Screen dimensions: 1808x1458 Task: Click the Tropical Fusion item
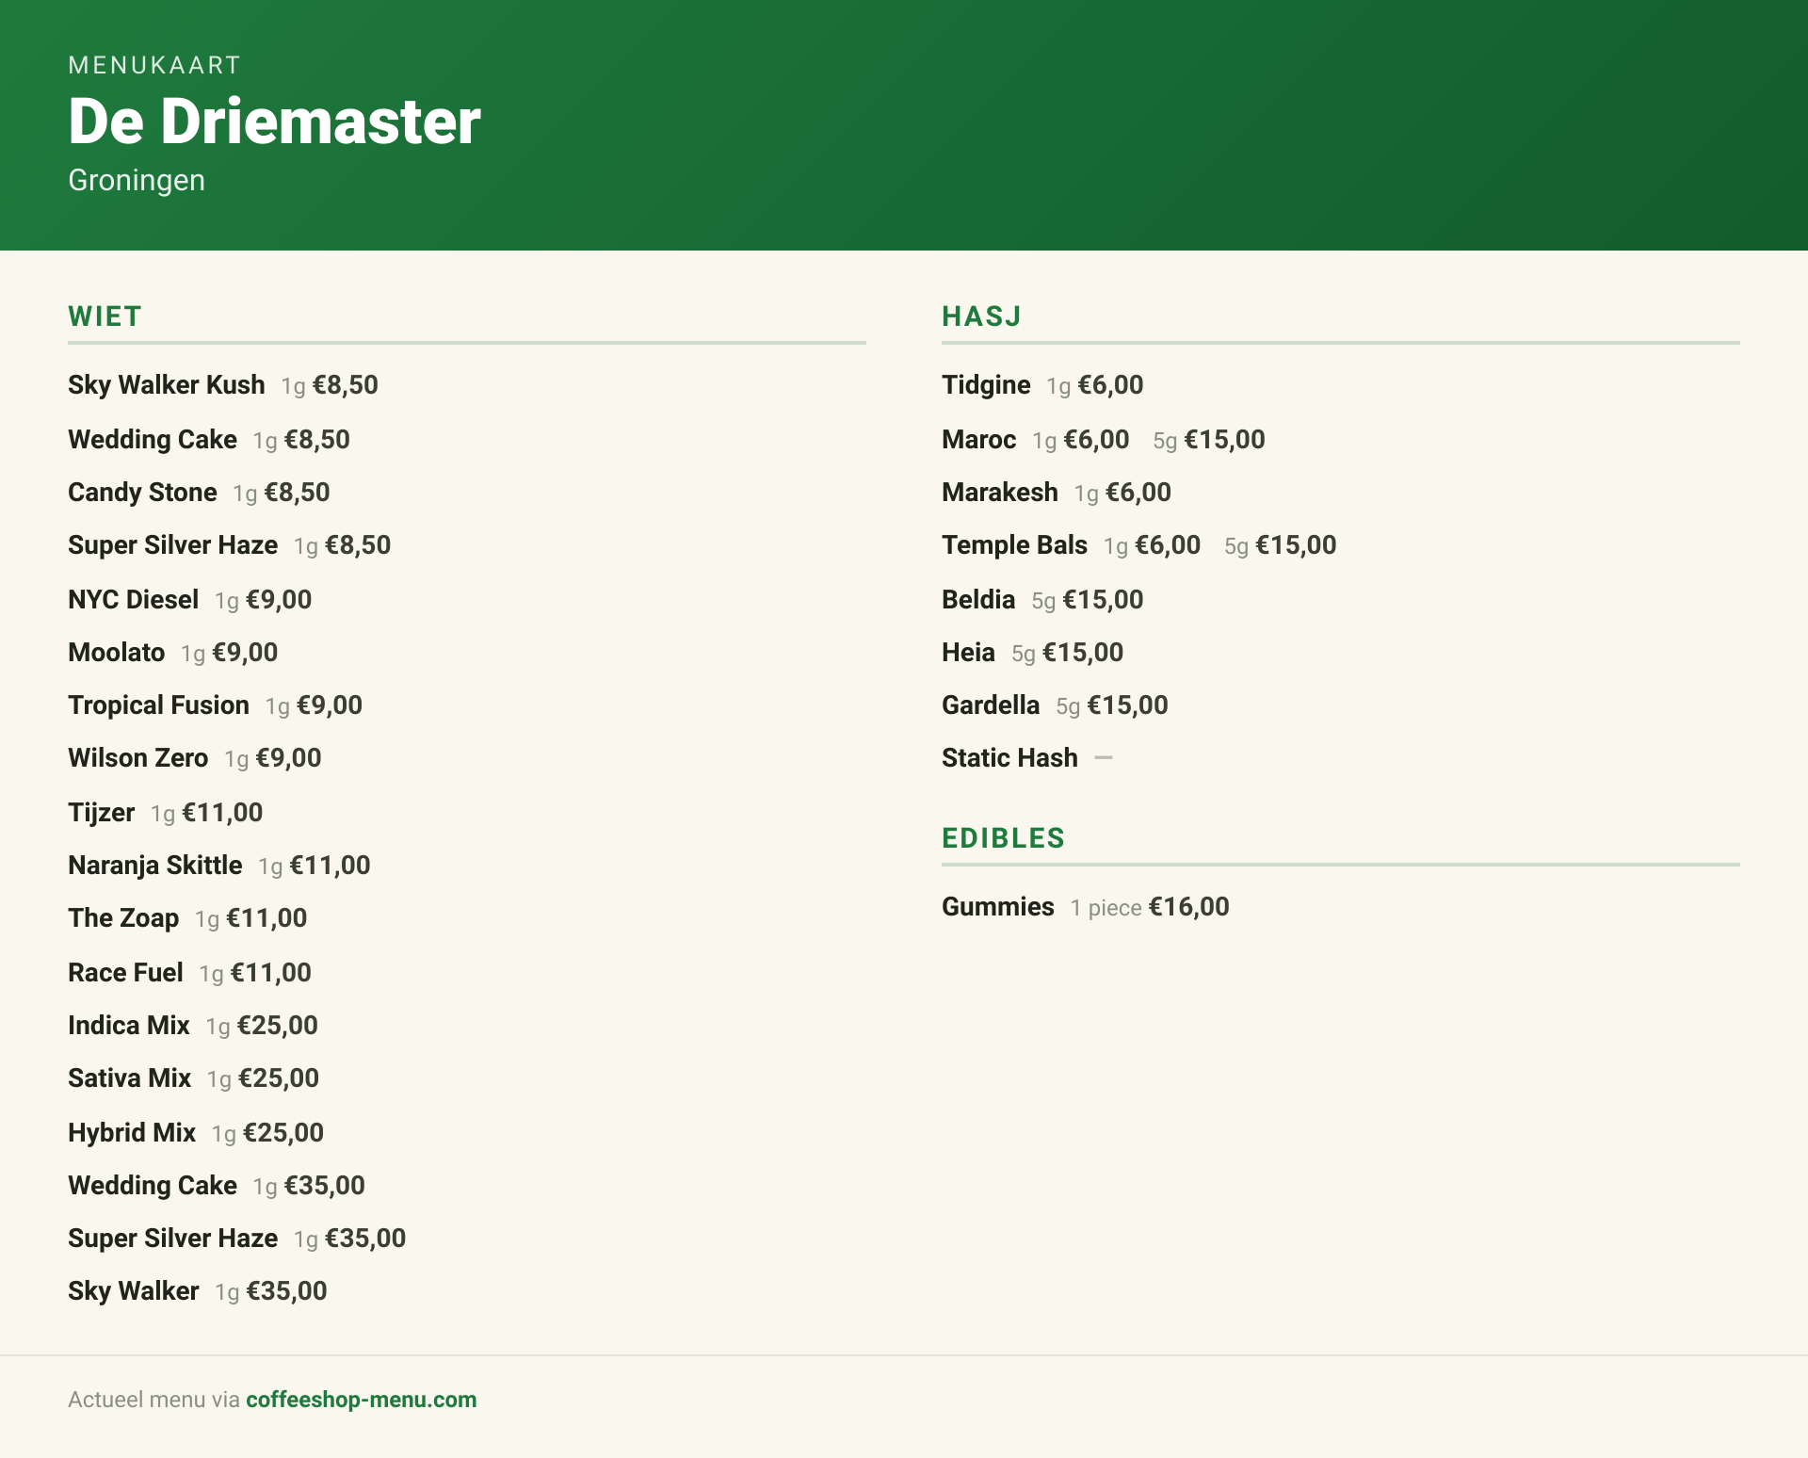pyautogui.click(x=158, y=705)
